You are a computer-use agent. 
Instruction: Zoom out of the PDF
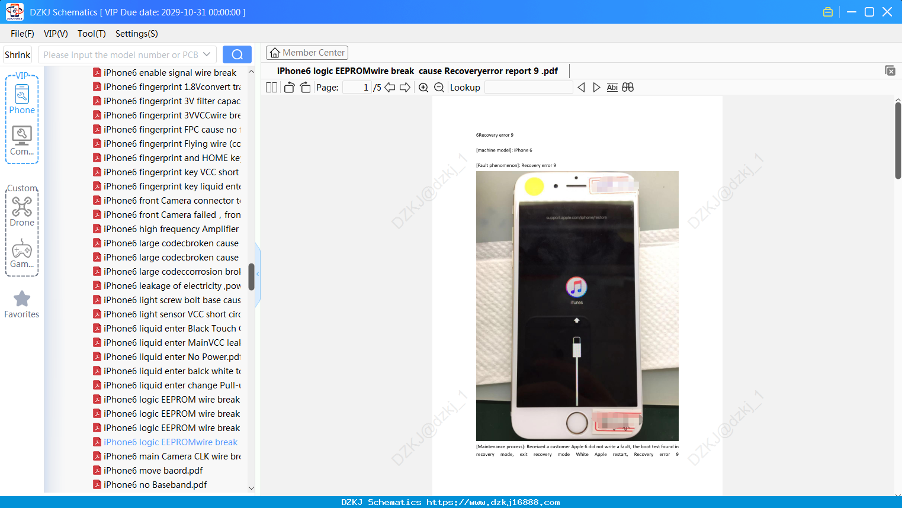click(x=439, y=88)
